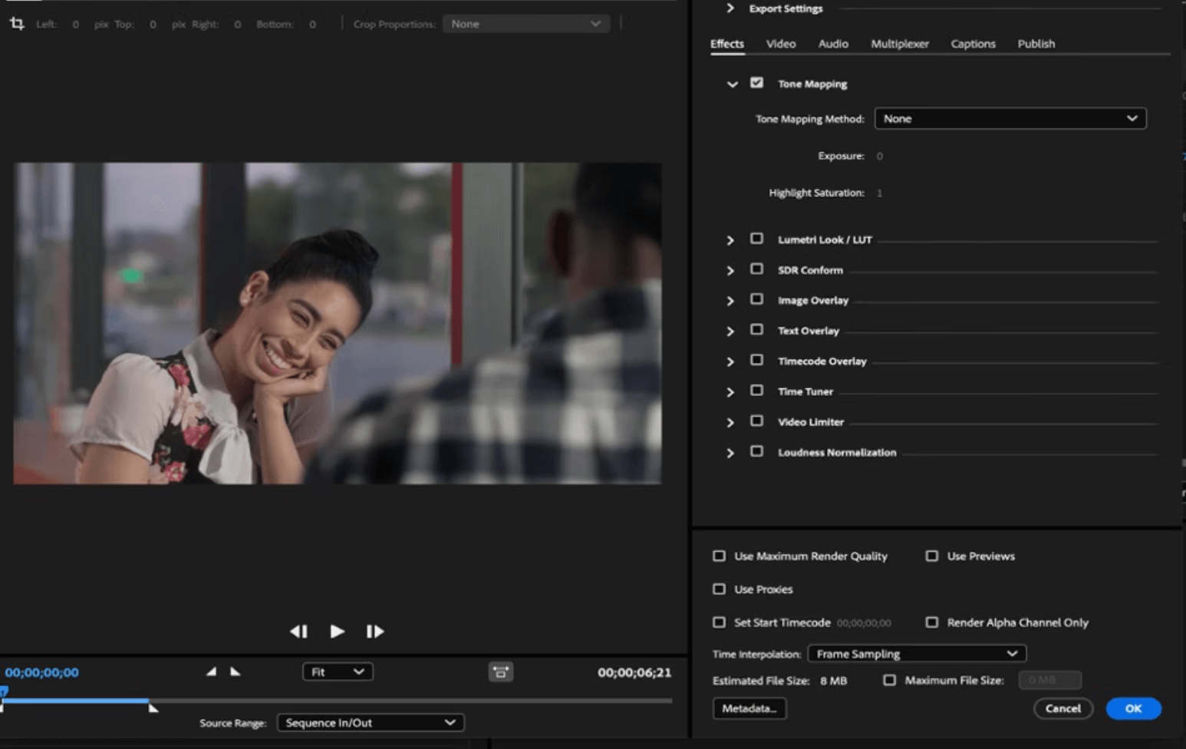The height and width of the screenshot is (749, 1186).
Task: Set the Out point marker
Action: pyautogui.click(x=236, y=671)
